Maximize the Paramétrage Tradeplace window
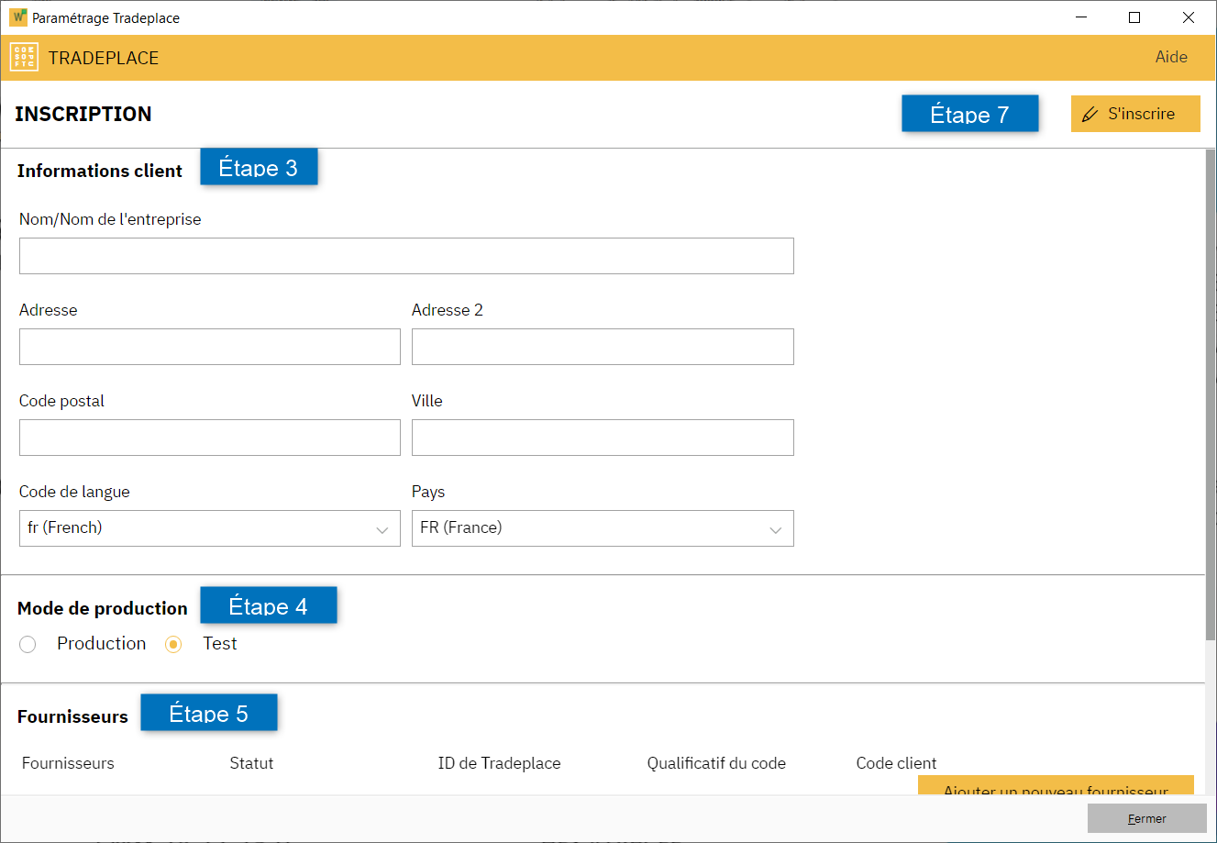This screenshot has width=1217, height=843. coord(1134,17)
